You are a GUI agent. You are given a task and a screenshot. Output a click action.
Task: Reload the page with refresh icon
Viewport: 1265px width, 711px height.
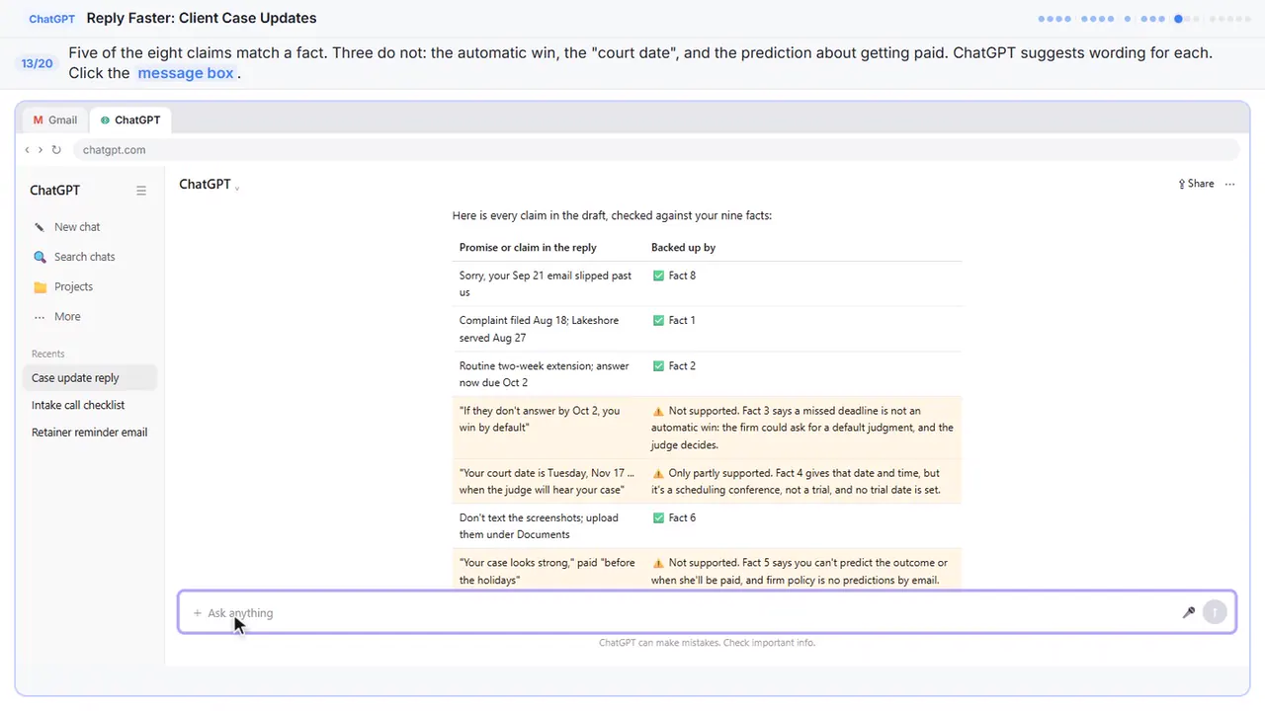56,150
